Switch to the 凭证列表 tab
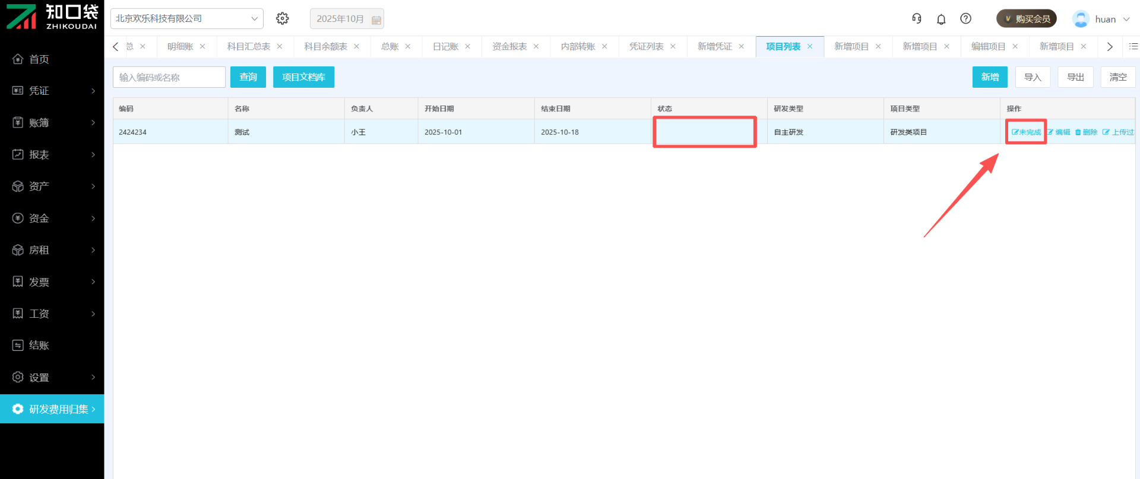The height and width of the screenshot is (479, 1140). coord(646,46)
